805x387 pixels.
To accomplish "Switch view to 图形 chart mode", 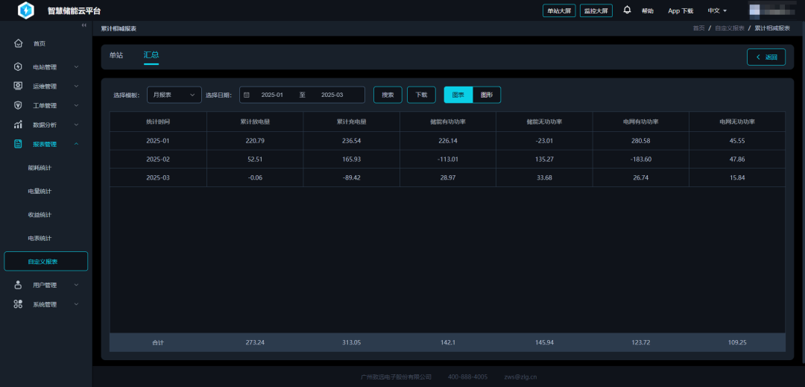I will (x=487, y=95).
